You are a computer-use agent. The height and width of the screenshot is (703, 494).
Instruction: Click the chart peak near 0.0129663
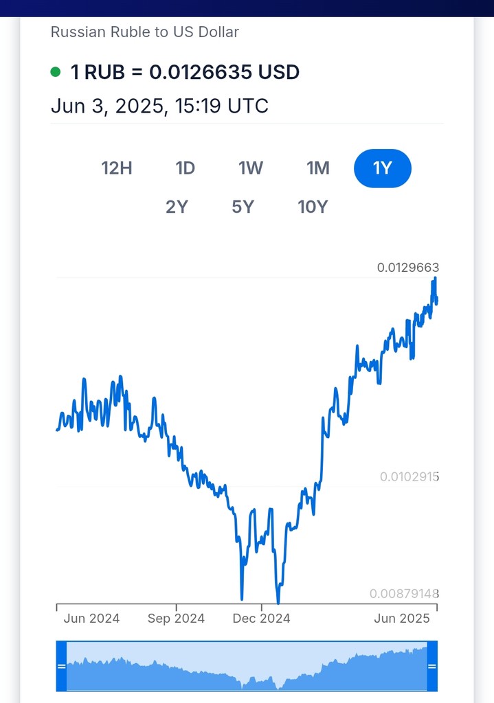pos(435,279)
